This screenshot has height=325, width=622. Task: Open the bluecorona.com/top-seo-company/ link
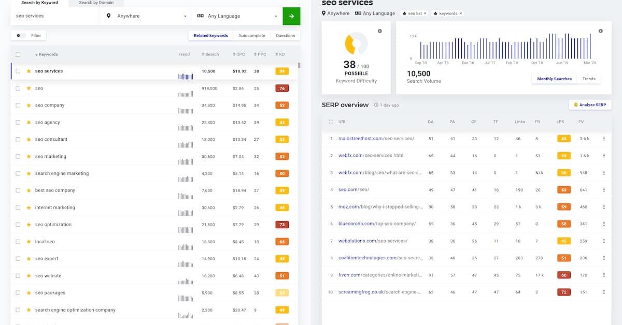[377, 224]
